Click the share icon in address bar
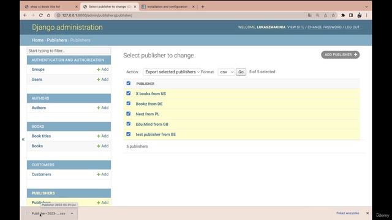Screen dimensions: 392x220 click(x=325, y=15)
